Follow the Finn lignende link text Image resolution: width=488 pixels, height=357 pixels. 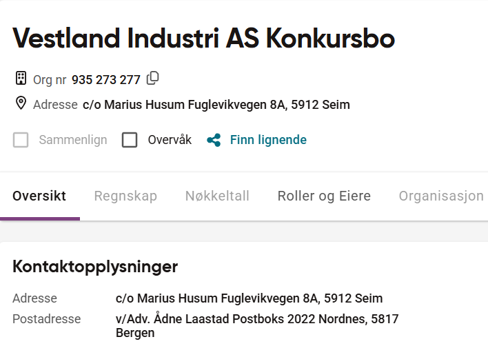point(268,140)
